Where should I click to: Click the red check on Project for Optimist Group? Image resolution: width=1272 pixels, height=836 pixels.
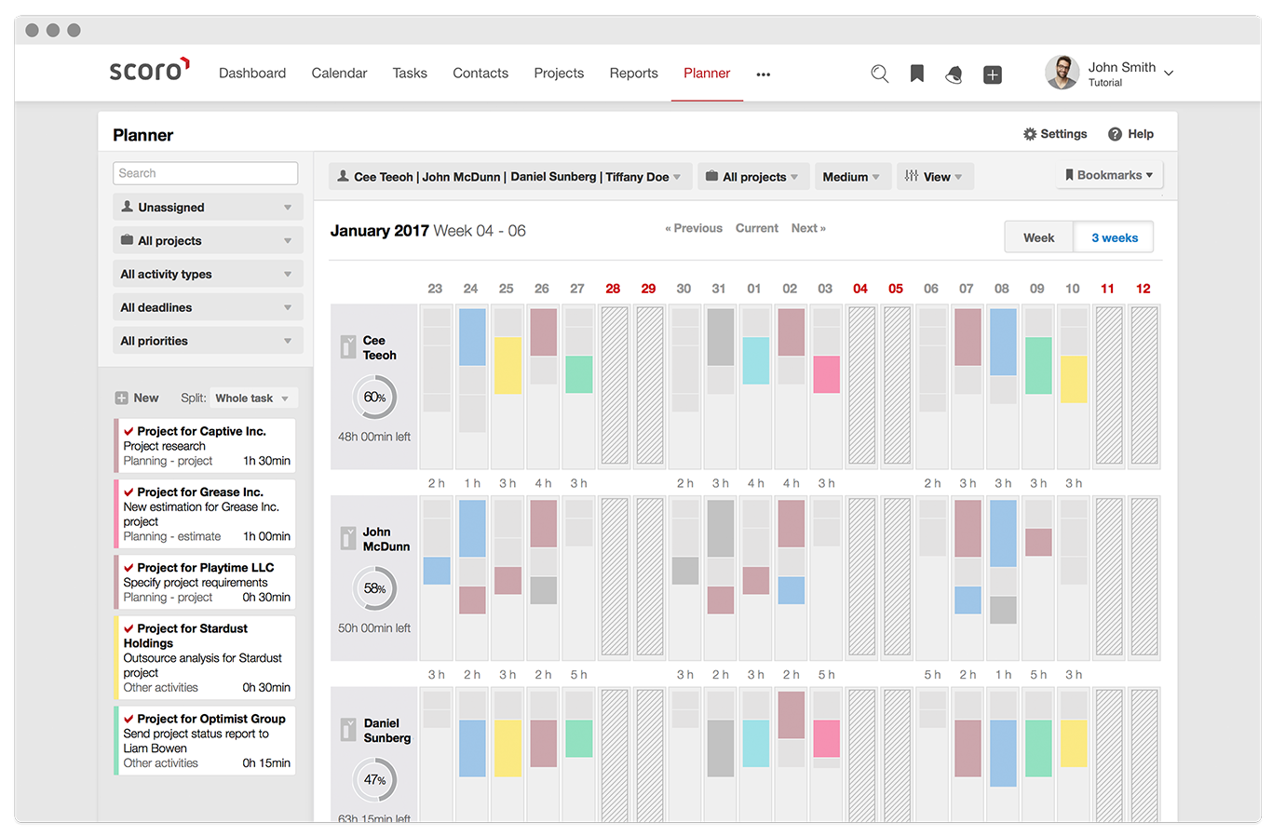tap(129, 719)
